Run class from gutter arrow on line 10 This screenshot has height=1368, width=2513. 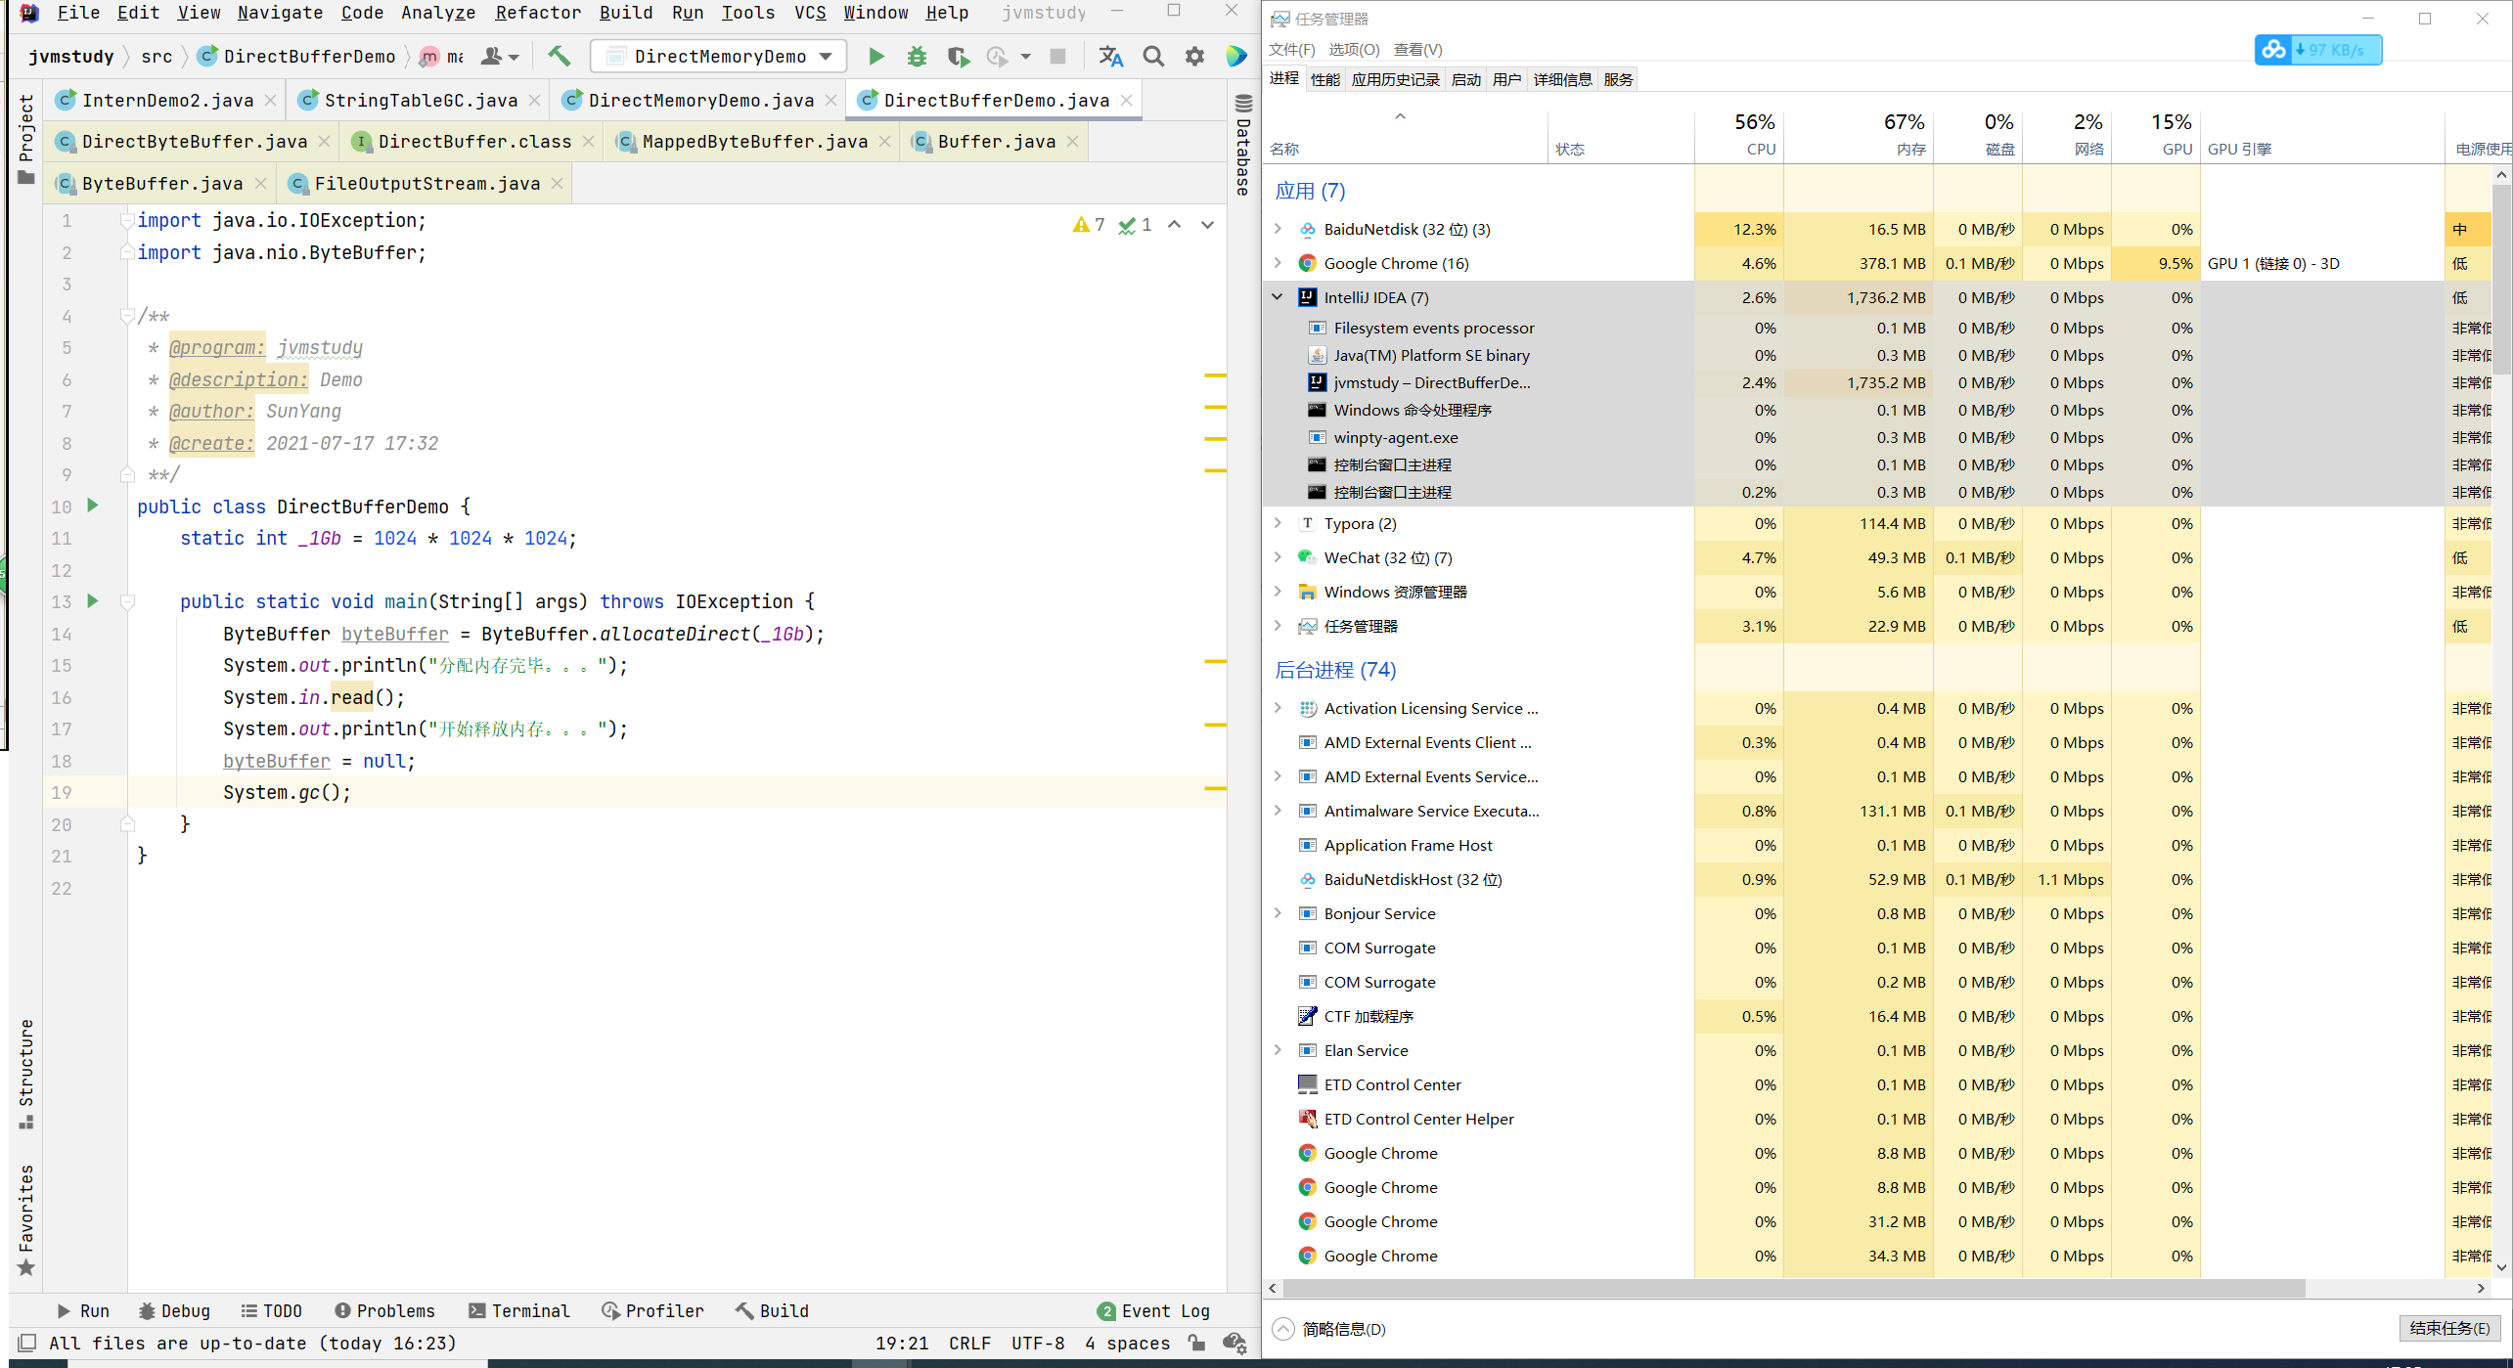click(93, 506)
